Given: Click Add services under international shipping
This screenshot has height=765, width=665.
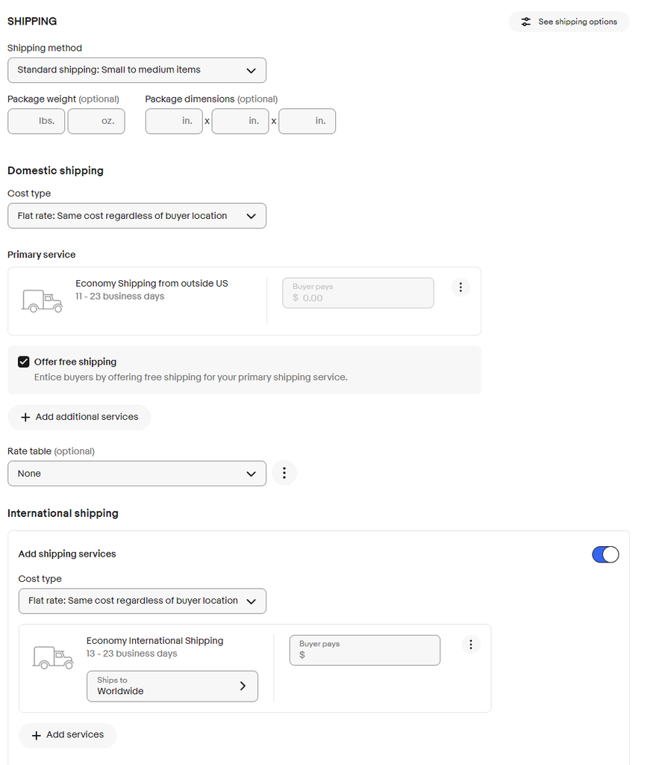Looking at the screenshot, I should (67, 735).
